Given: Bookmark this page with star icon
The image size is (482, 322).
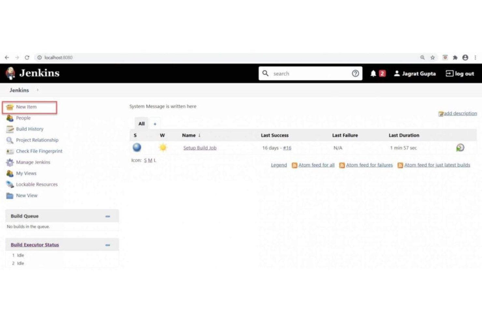Looking at the screenshot, I should tap(432, 57).
